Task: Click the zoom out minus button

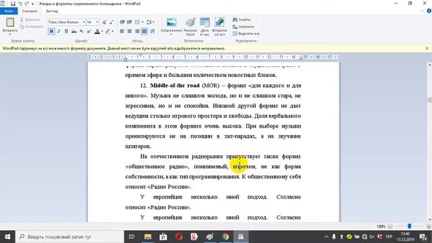Action: click(x=390, y=227)
